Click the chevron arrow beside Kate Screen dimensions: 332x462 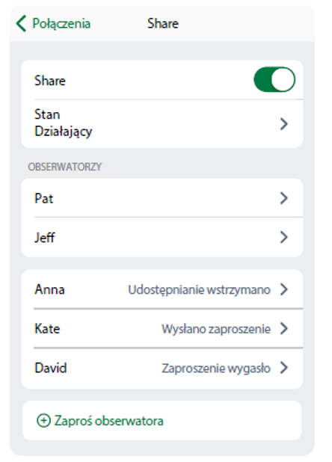(283, 328)
